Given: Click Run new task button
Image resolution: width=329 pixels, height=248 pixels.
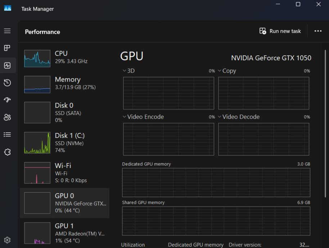Looking at the screenshot, I should coord(280,31).
